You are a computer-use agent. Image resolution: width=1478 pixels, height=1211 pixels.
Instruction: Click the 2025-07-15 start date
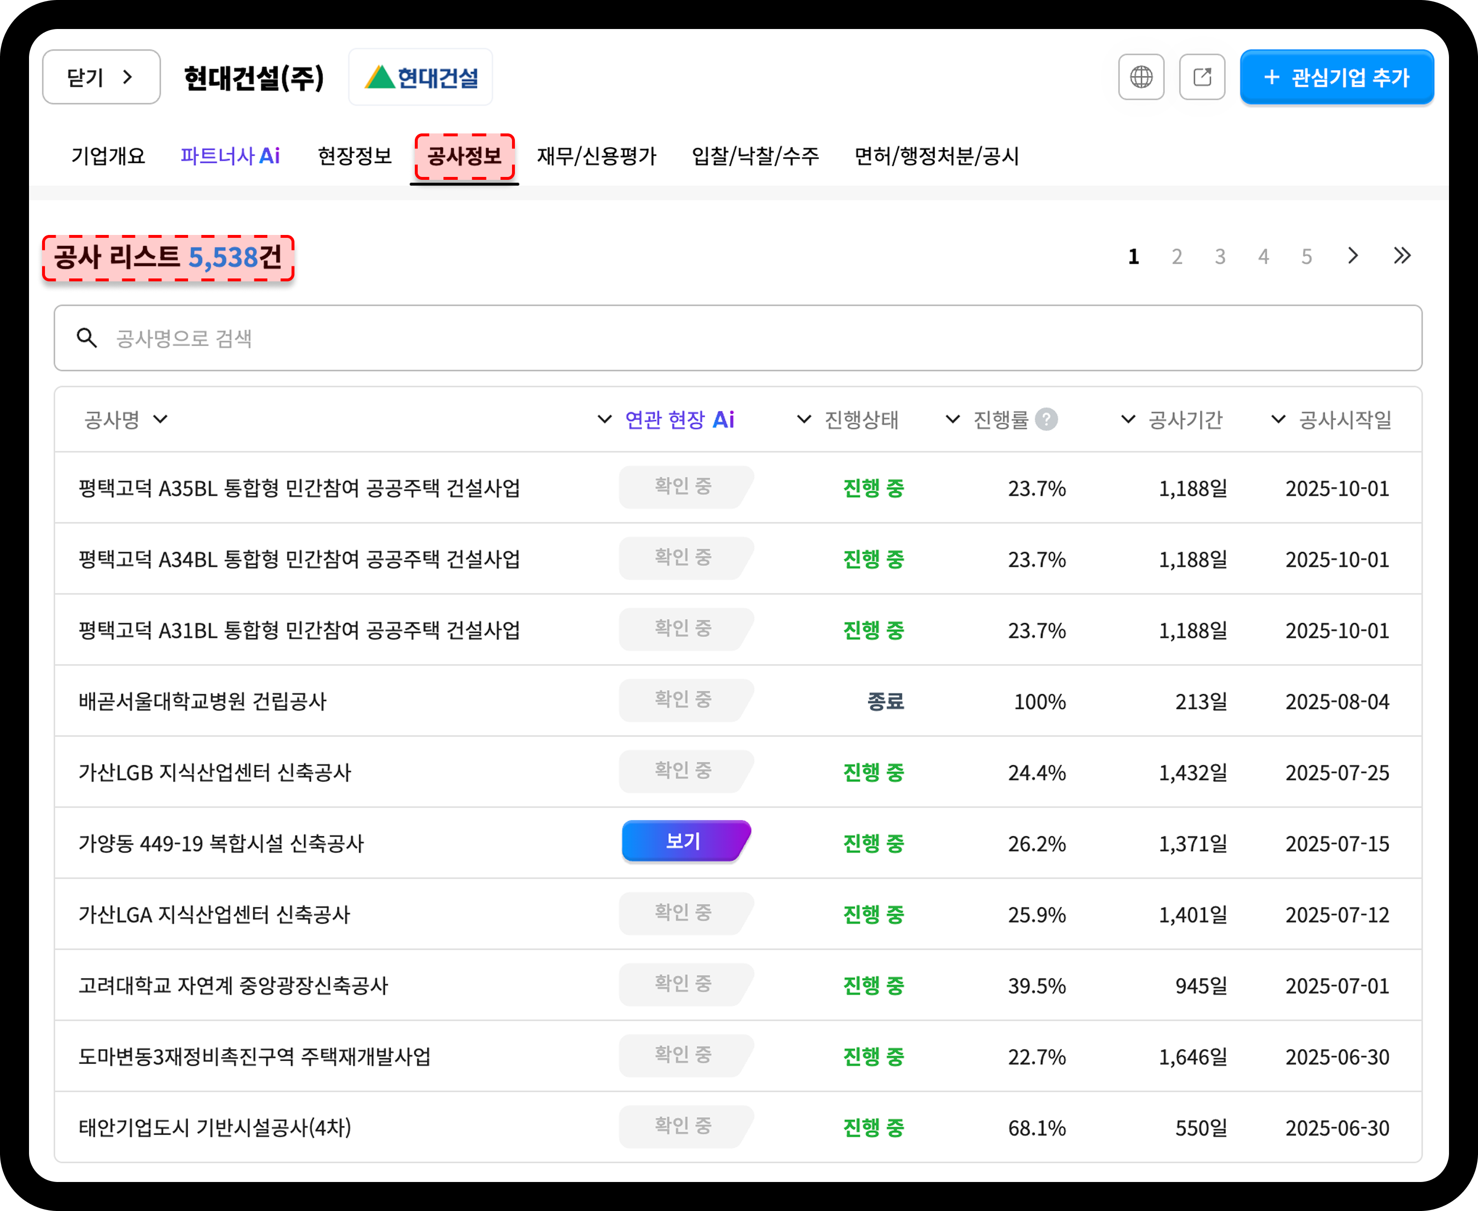point(1338,844)
